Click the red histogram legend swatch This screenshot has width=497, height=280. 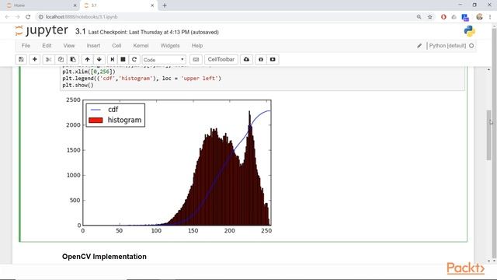point(96,121)
